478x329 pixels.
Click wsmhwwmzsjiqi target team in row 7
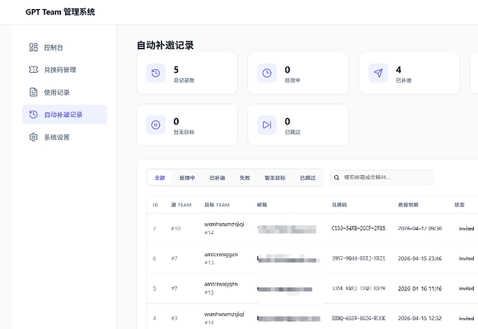pos(224,224)
